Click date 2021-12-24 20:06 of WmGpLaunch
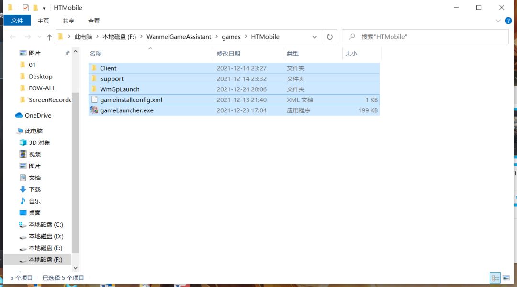 point(241,89)
